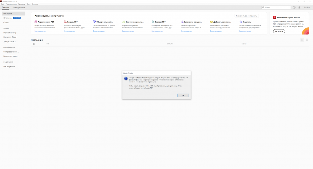Click the Поиск search field
This screenshot has height=169, width=313.
pos(276,8)
